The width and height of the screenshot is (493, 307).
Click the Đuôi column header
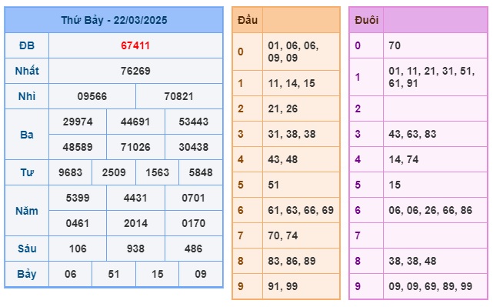[x=367, y=20]
